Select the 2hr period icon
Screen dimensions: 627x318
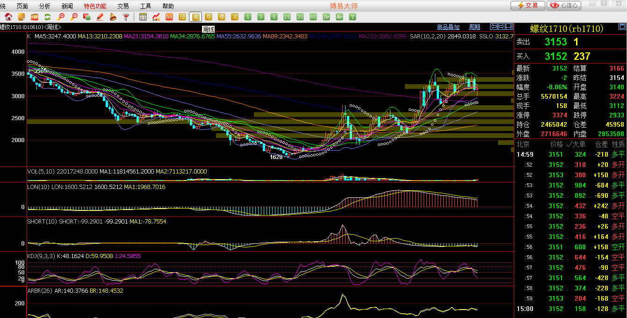tap(326, 17)
